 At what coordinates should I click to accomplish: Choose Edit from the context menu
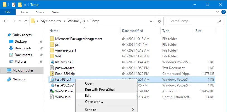pos(88,96)
